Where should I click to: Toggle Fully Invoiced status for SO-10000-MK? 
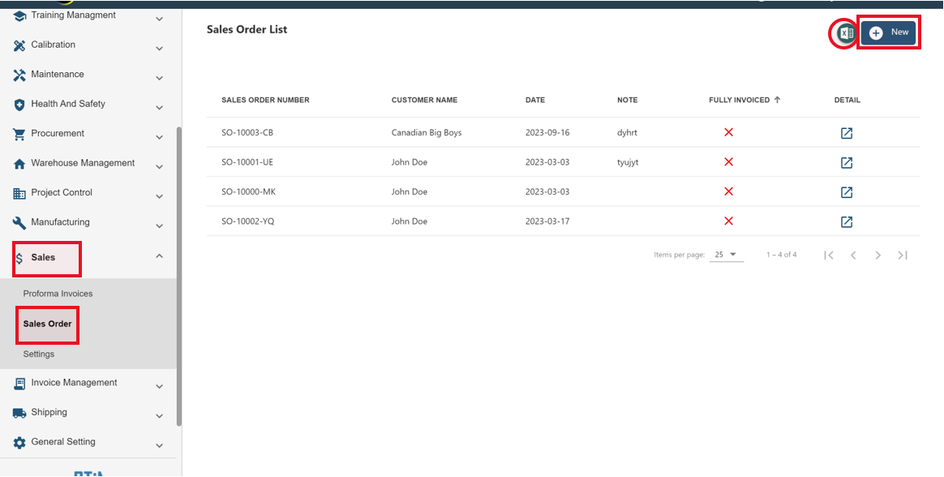pyautogui.click(x=728, y=191)
